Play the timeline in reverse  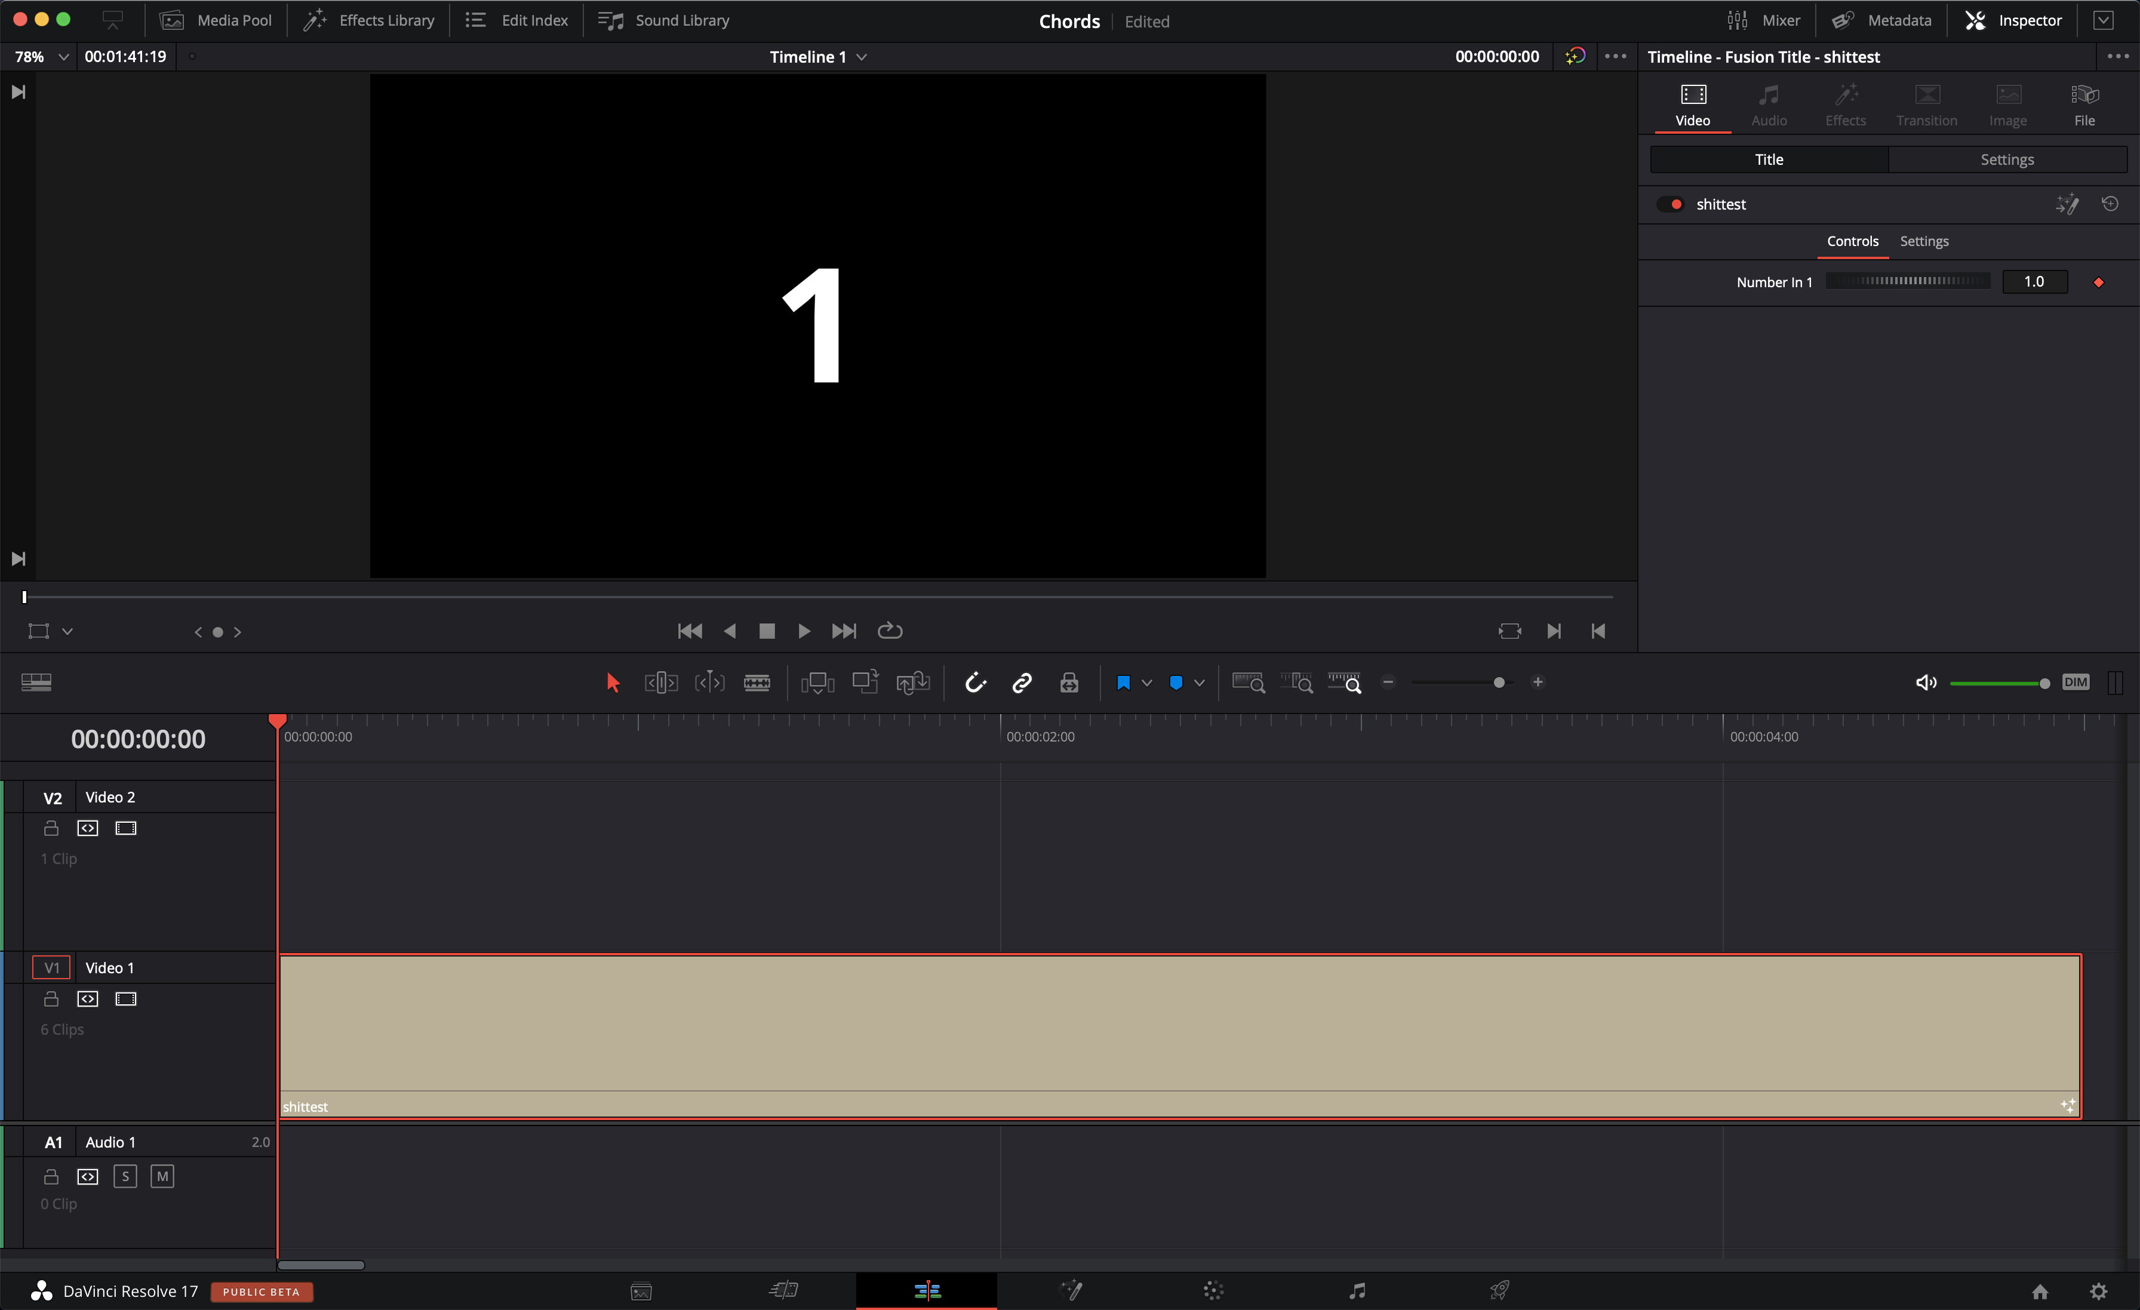click(730, 631)
